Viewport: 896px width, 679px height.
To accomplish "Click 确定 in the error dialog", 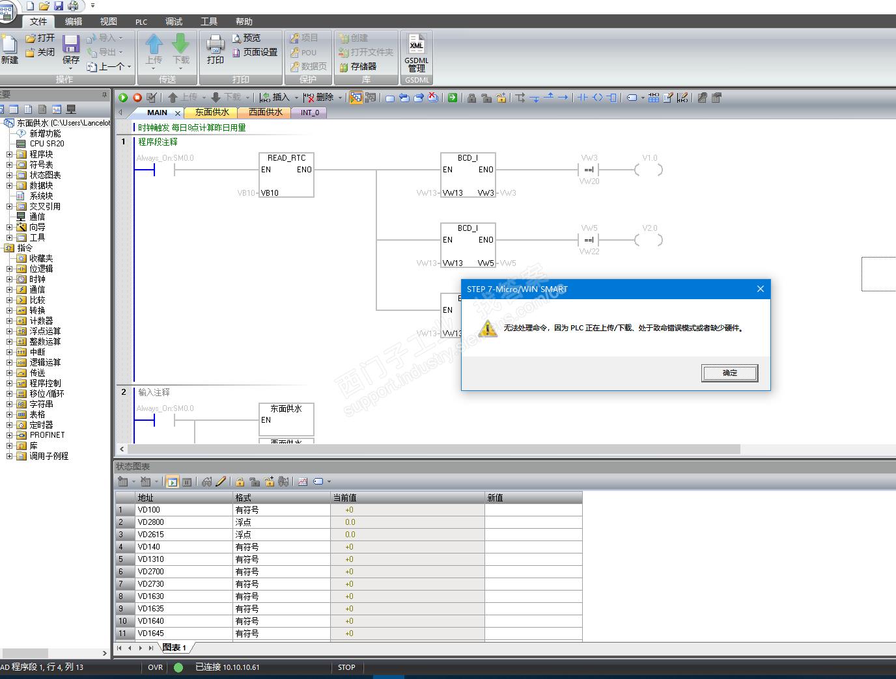I will click(729, 373).
